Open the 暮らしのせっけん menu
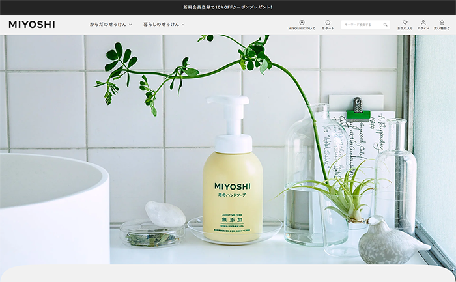The height and width of the screenshot is (282, 456). click(x=160, y=25)
